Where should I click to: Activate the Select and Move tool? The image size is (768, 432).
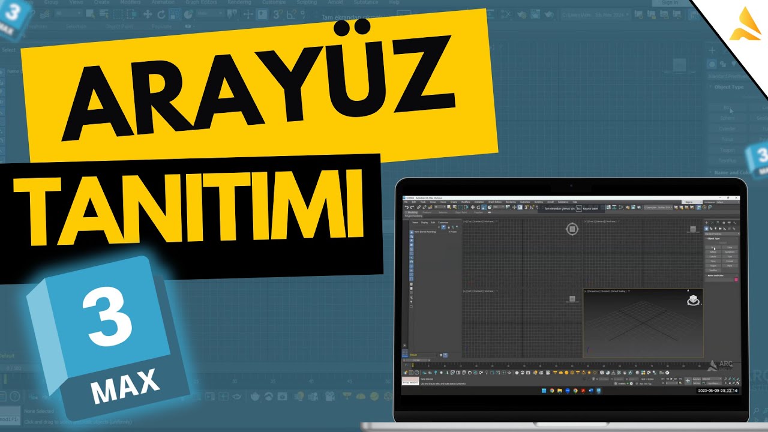(473, 208)
